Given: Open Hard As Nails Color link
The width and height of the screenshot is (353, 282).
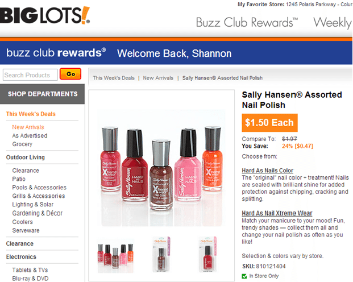Looking at the screenshot, I should (268, 171).
